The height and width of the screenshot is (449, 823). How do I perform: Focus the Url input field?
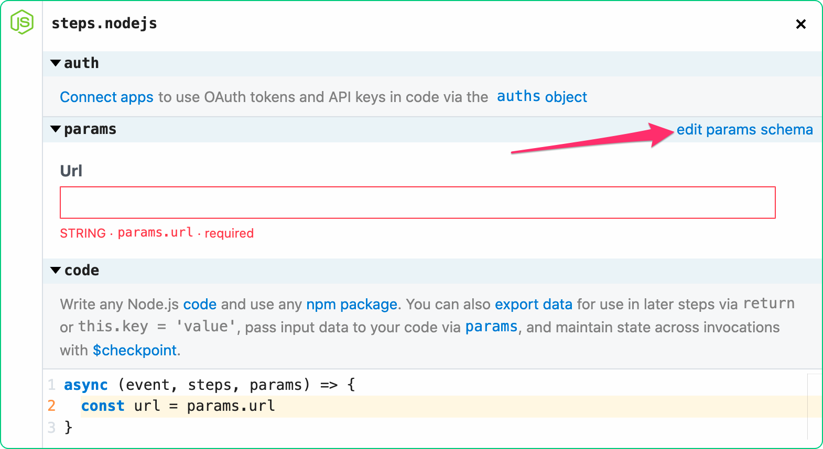(417, 203)
